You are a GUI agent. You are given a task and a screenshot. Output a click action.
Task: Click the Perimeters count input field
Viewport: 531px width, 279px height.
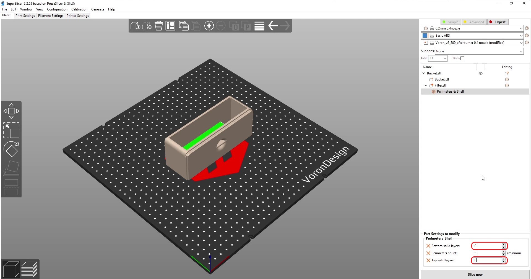(x=487, y=253)
